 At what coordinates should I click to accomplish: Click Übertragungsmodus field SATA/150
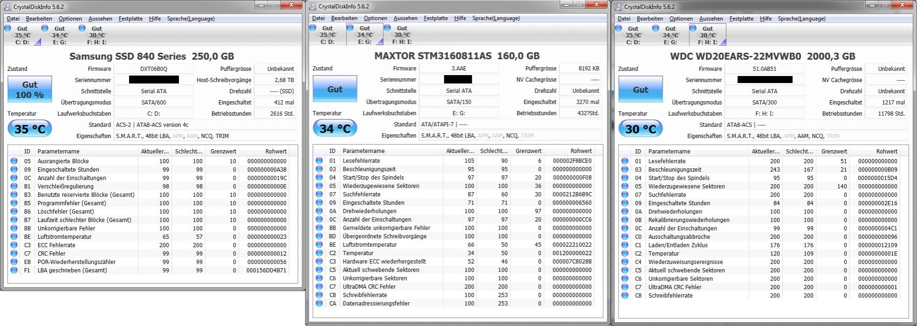[x=459, y=102]
